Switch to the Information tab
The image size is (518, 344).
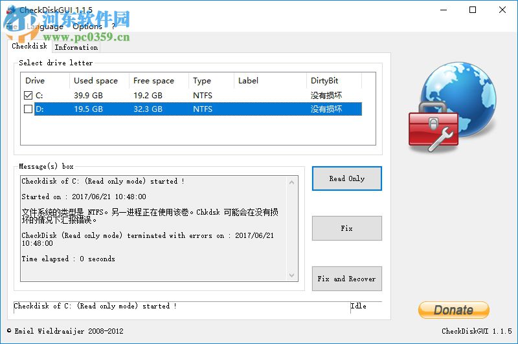click(x=76, y=47)
